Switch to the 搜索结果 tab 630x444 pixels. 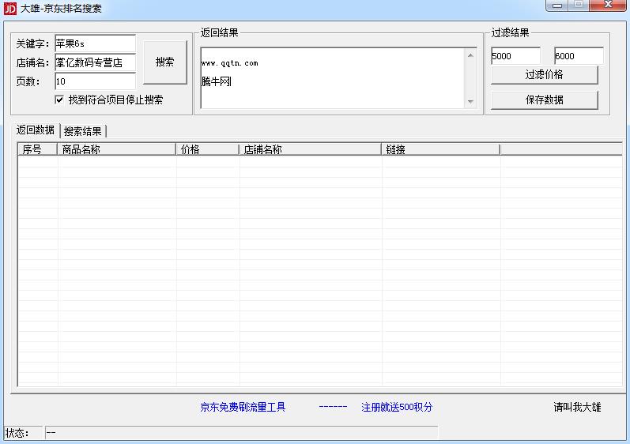coord(83,131)
